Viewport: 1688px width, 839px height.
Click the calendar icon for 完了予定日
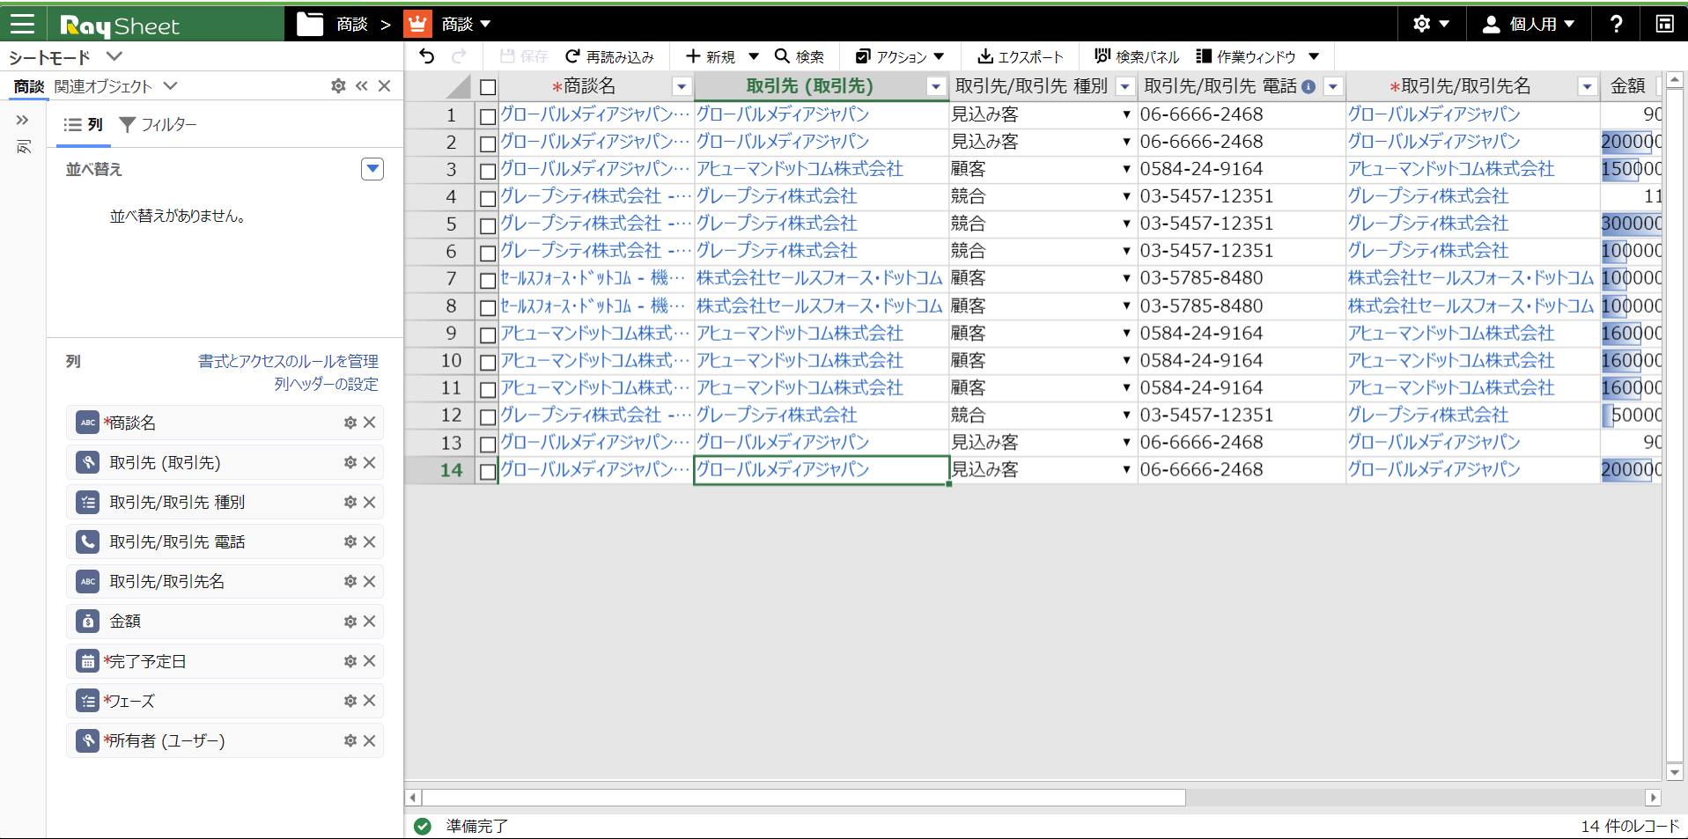coord(87,661)
